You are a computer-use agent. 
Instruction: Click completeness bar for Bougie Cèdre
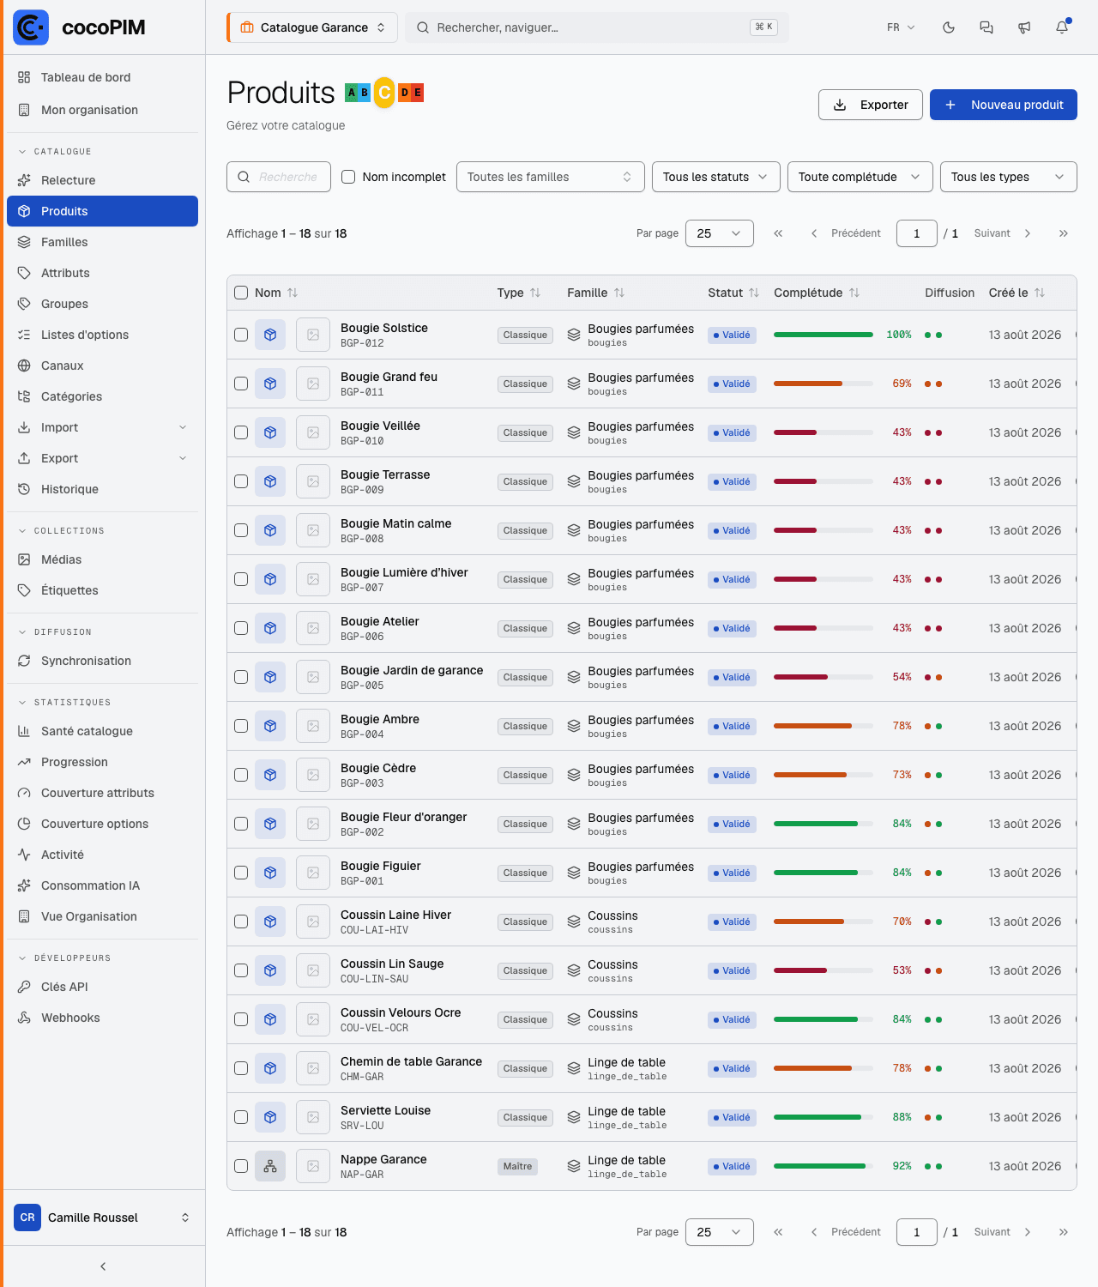823,775
